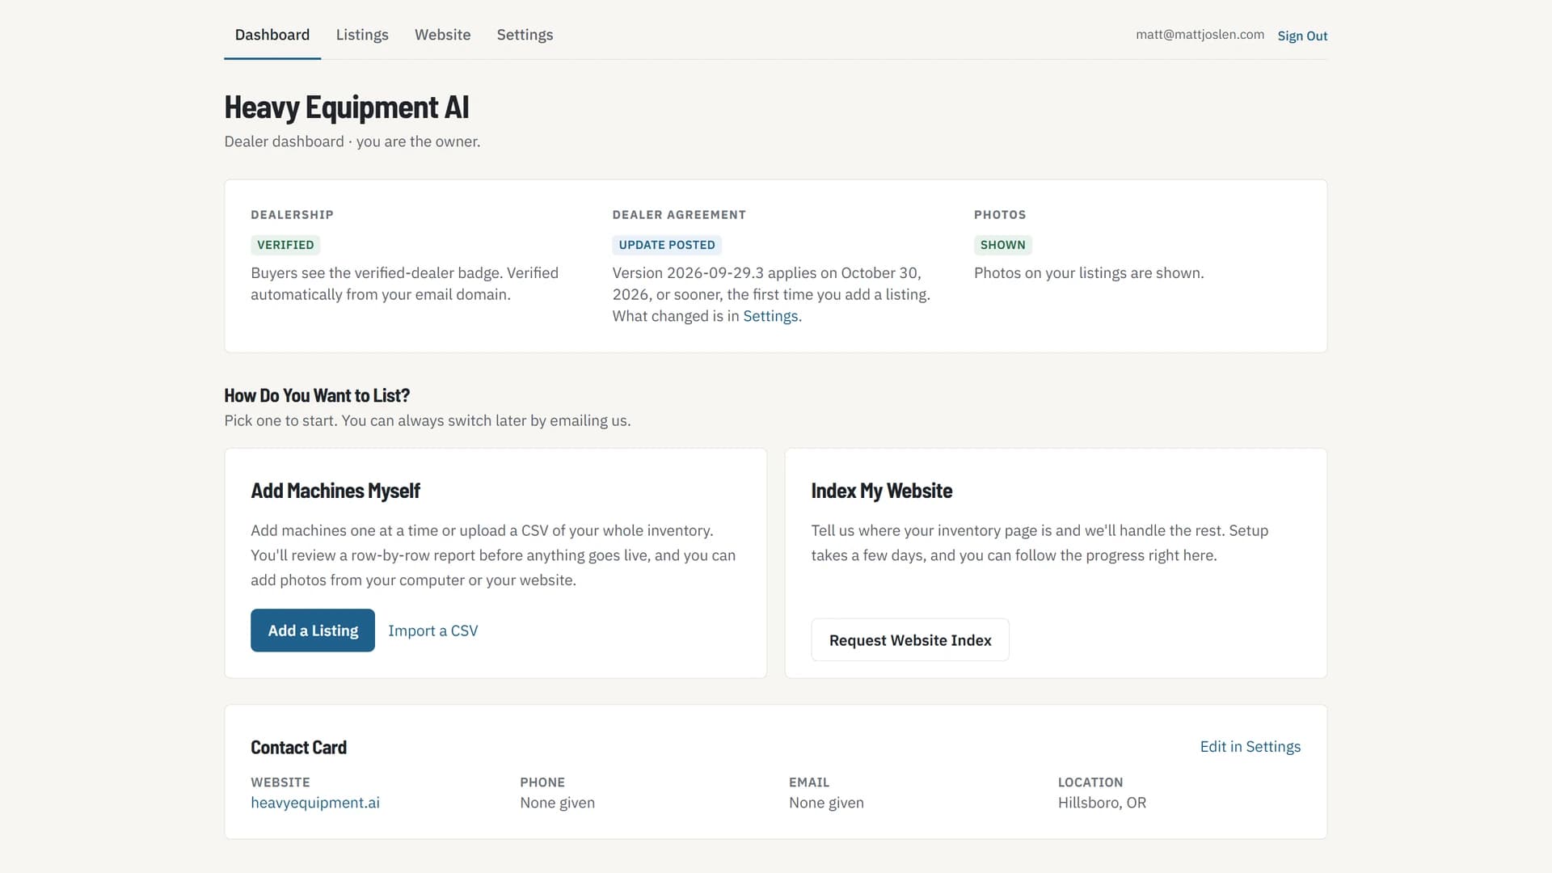Image resolution: width=1552 pixels, height=873 pixels.
Task: Click the email value 'None given'
Action: pyautogui.click(x=826, y=803)
